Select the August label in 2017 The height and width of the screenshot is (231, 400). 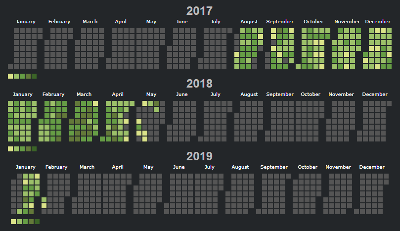249,22
